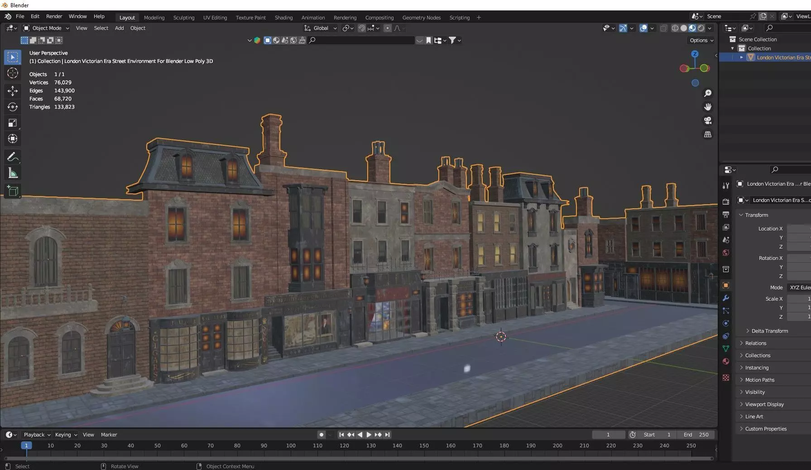Click the current frame marker at 1
This screenshot has width=811, height=470.
26,446
